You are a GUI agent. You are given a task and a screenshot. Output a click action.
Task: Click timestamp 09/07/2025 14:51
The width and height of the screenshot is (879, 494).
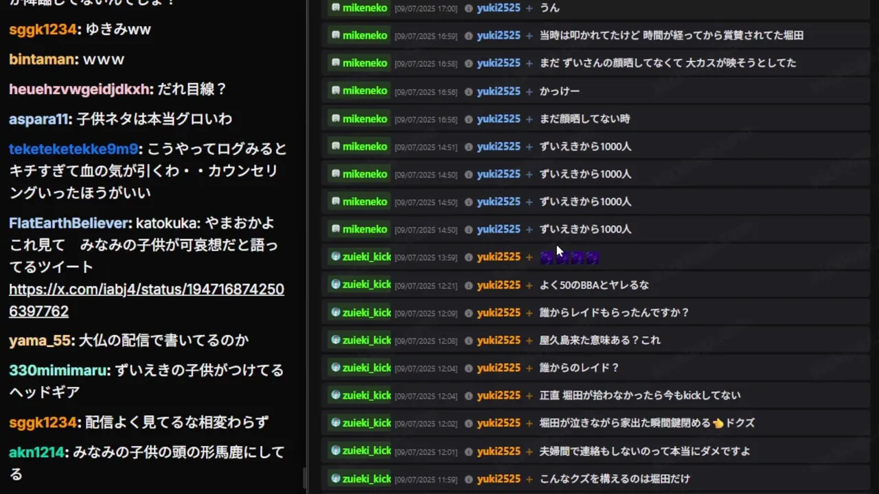click(426, 147)
